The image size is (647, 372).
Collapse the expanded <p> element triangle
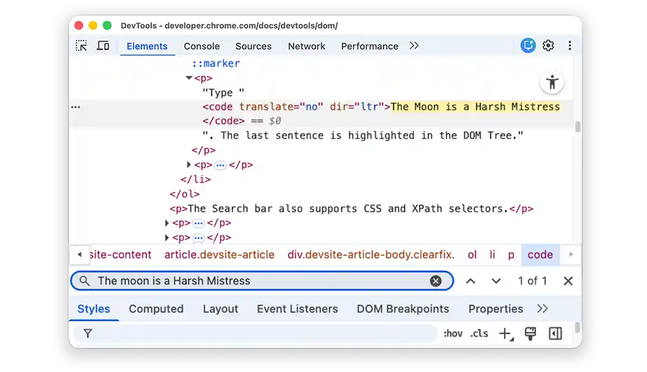point(189,78)
